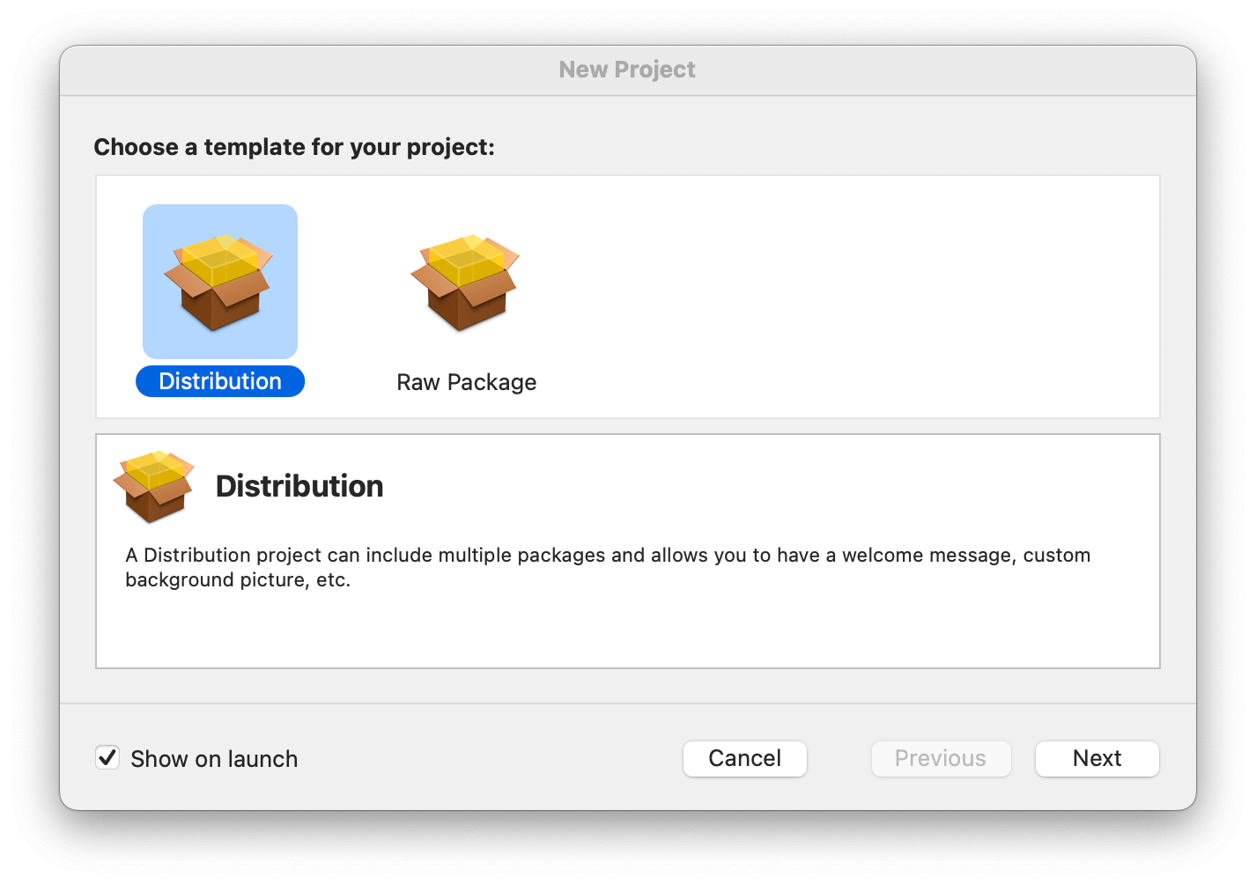1256x884 pixels.
Task: Click the Choose a template heading text
Action: pos(294,147)
